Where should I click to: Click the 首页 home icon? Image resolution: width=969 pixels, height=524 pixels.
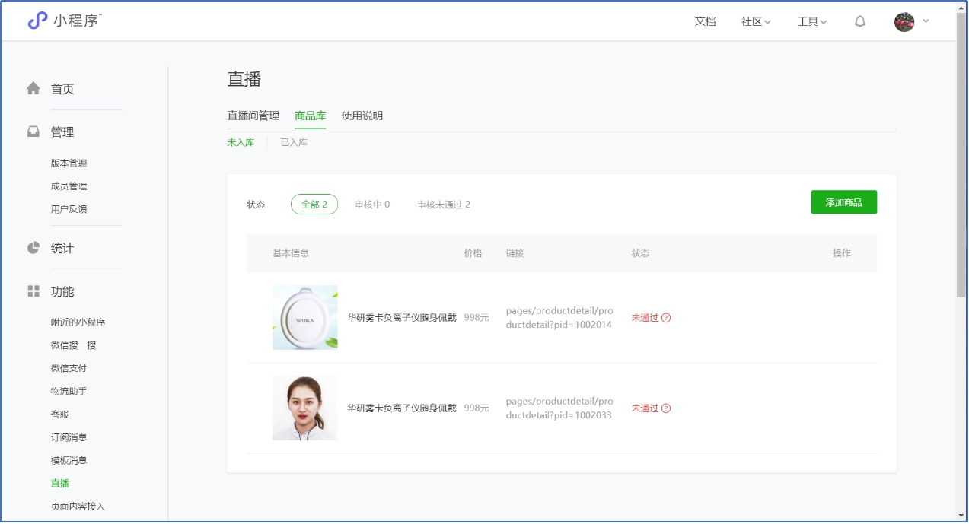point(33,88)
